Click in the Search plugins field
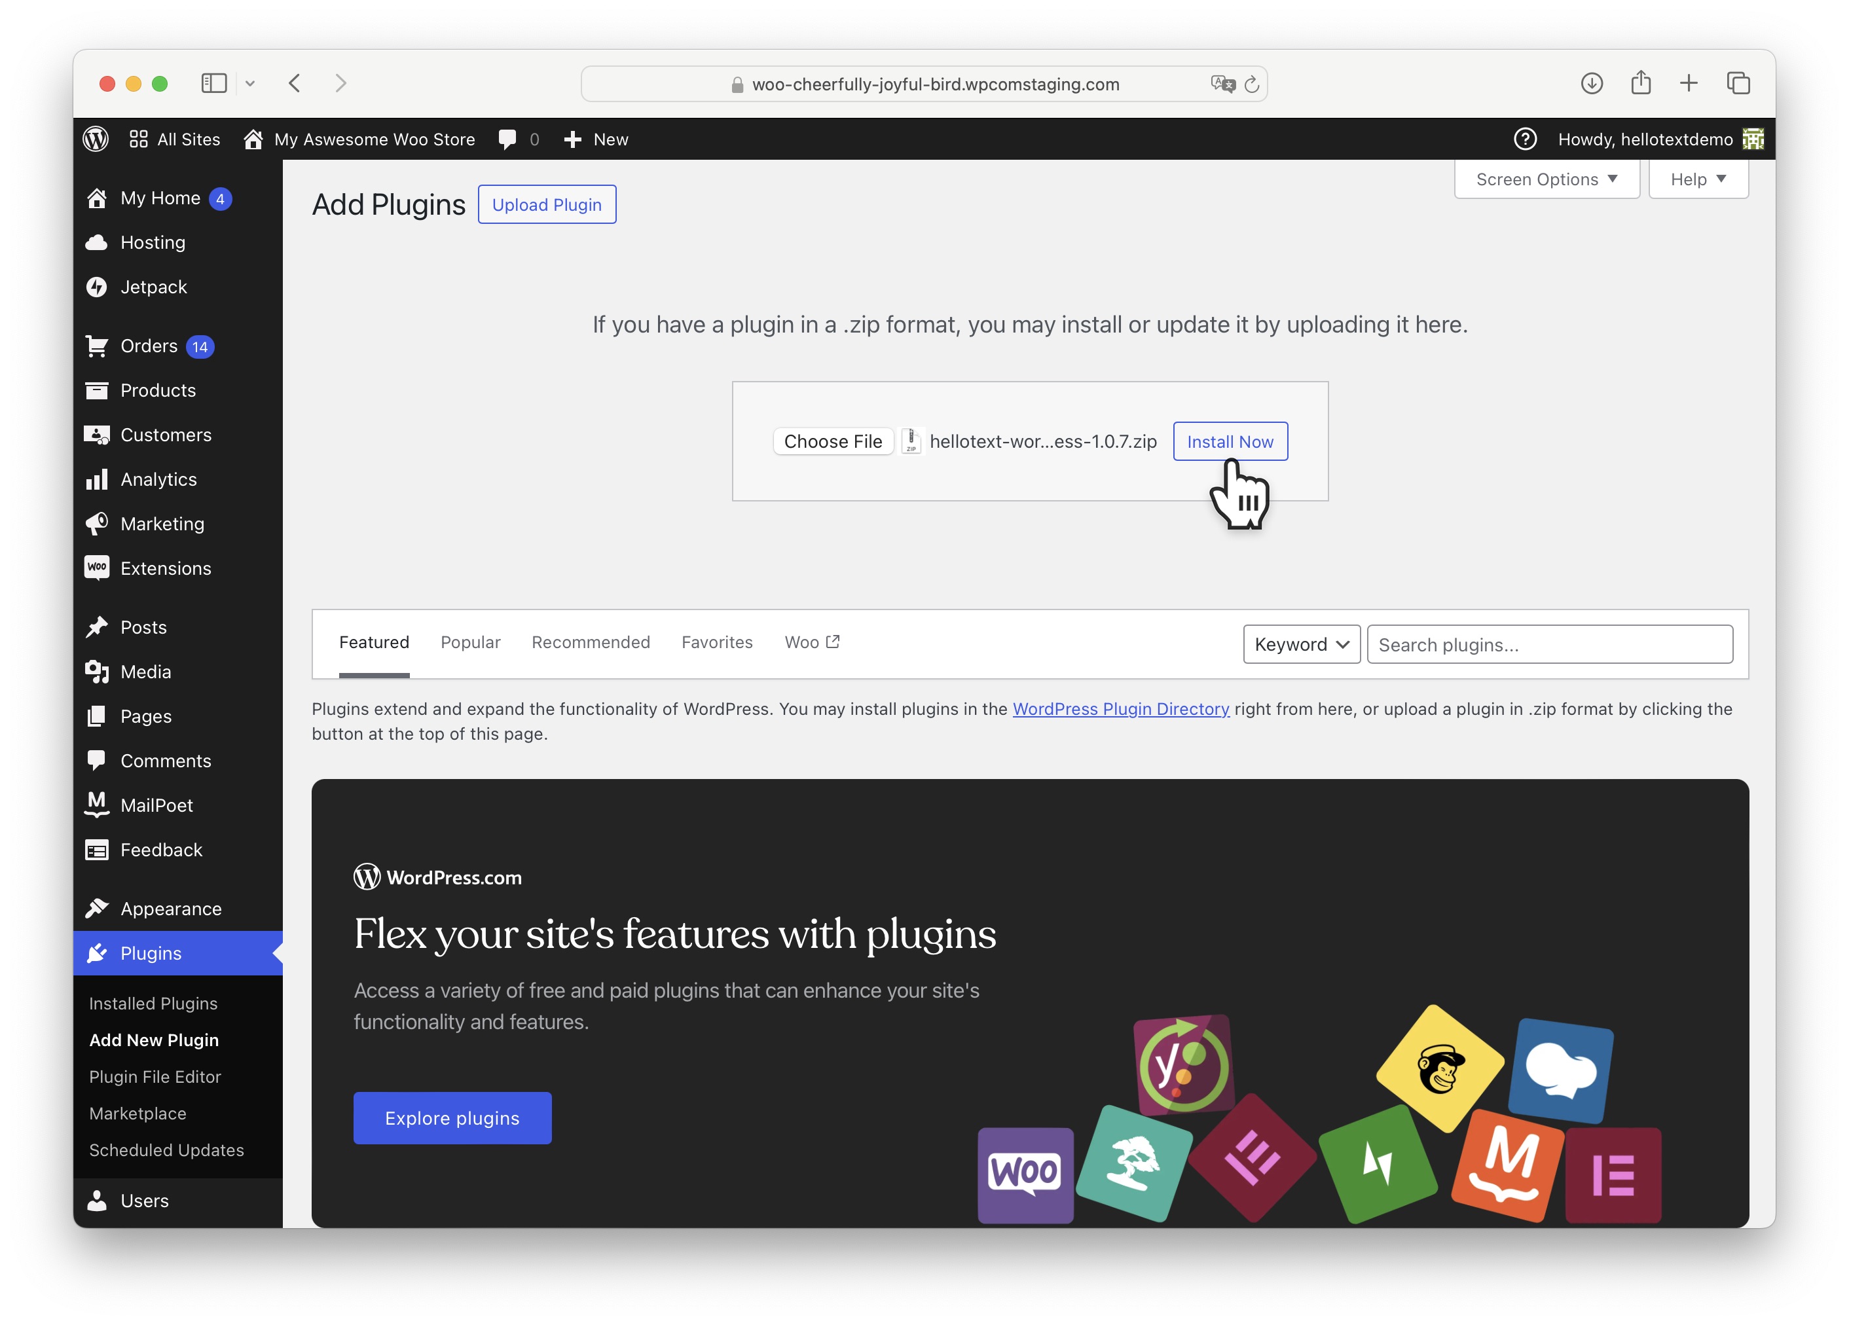Image resolution: width=1849 pixels, height=1325 pixels. pos(1549,645)
